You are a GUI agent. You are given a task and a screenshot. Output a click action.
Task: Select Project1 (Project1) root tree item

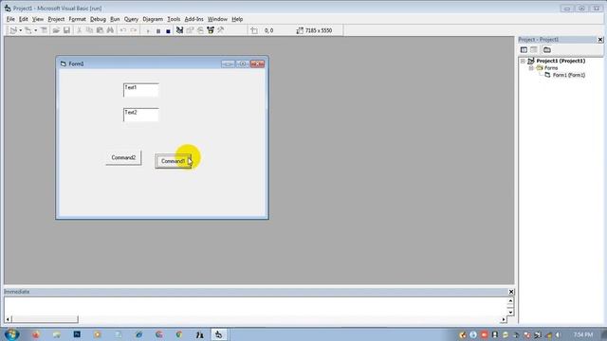[561, 61]
